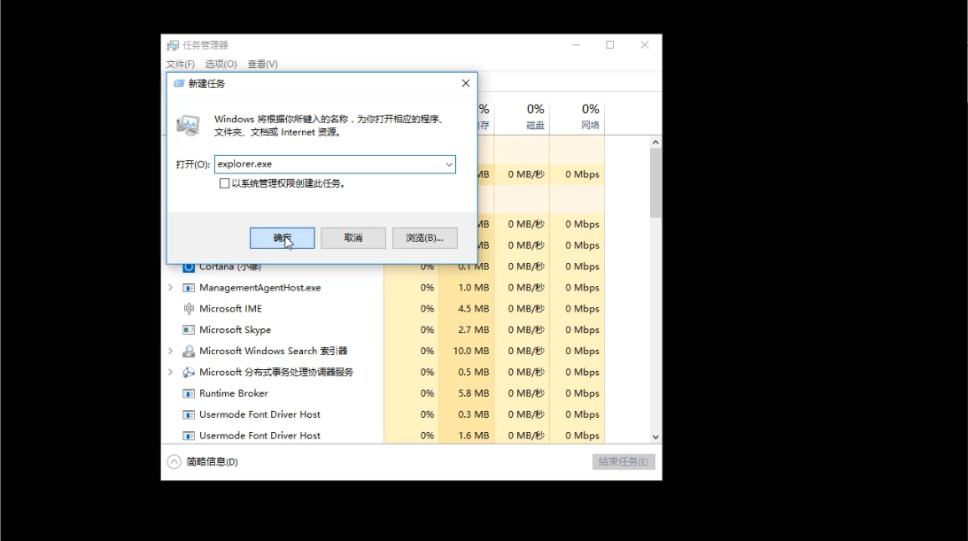
Task: Expand the Microsoft distributed transaction row
Action: [x=171, y=372]
